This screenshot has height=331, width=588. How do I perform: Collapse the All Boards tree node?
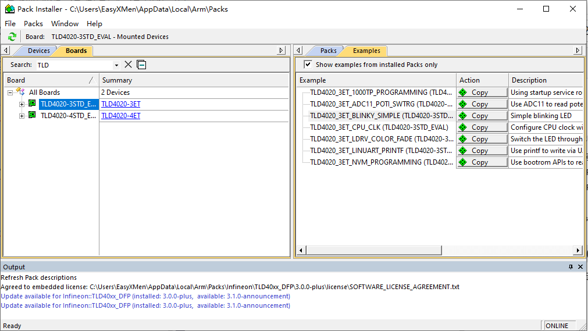pos(10,92)
